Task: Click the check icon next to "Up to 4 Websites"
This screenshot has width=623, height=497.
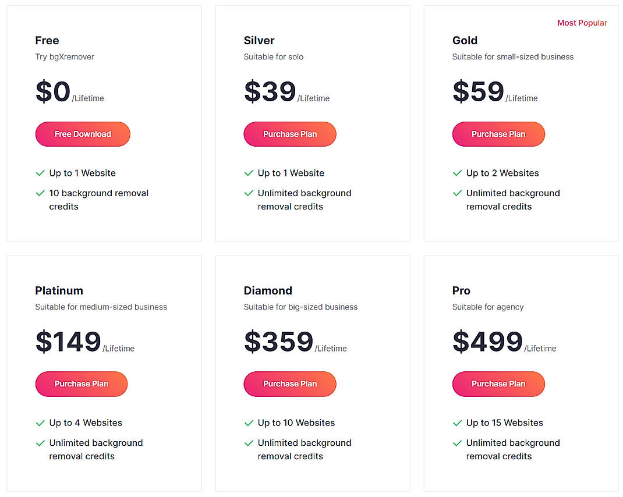Action: pyautogui.click(x=40, y=423)
